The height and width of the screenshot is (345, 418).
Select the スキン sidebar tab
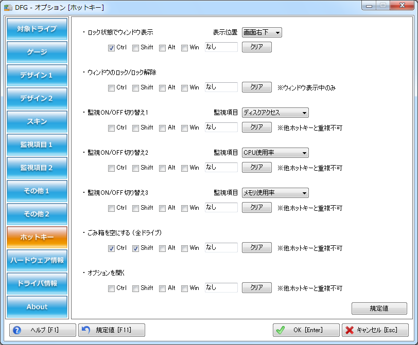click(x=37, y=121)
